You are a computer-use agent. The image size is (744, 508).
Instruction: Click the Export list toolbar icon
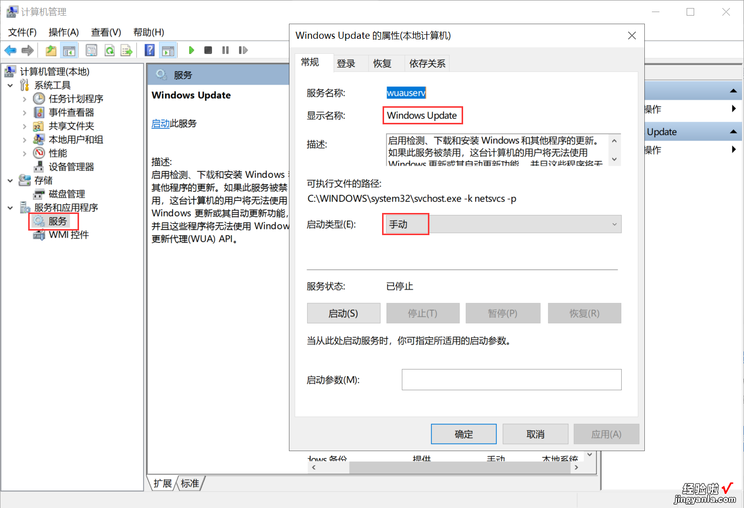[126, 50]
